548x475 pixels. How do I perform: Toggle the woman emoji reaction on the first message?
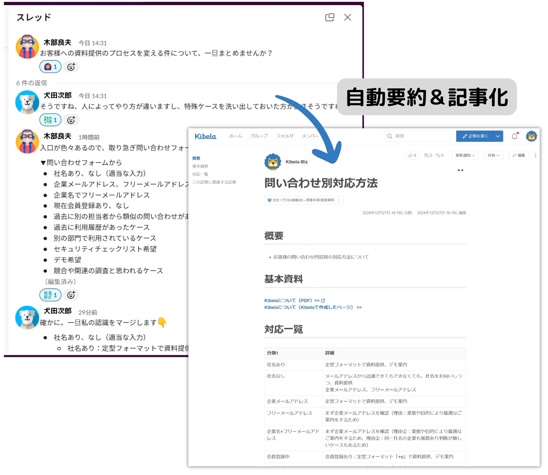[50, 67]
